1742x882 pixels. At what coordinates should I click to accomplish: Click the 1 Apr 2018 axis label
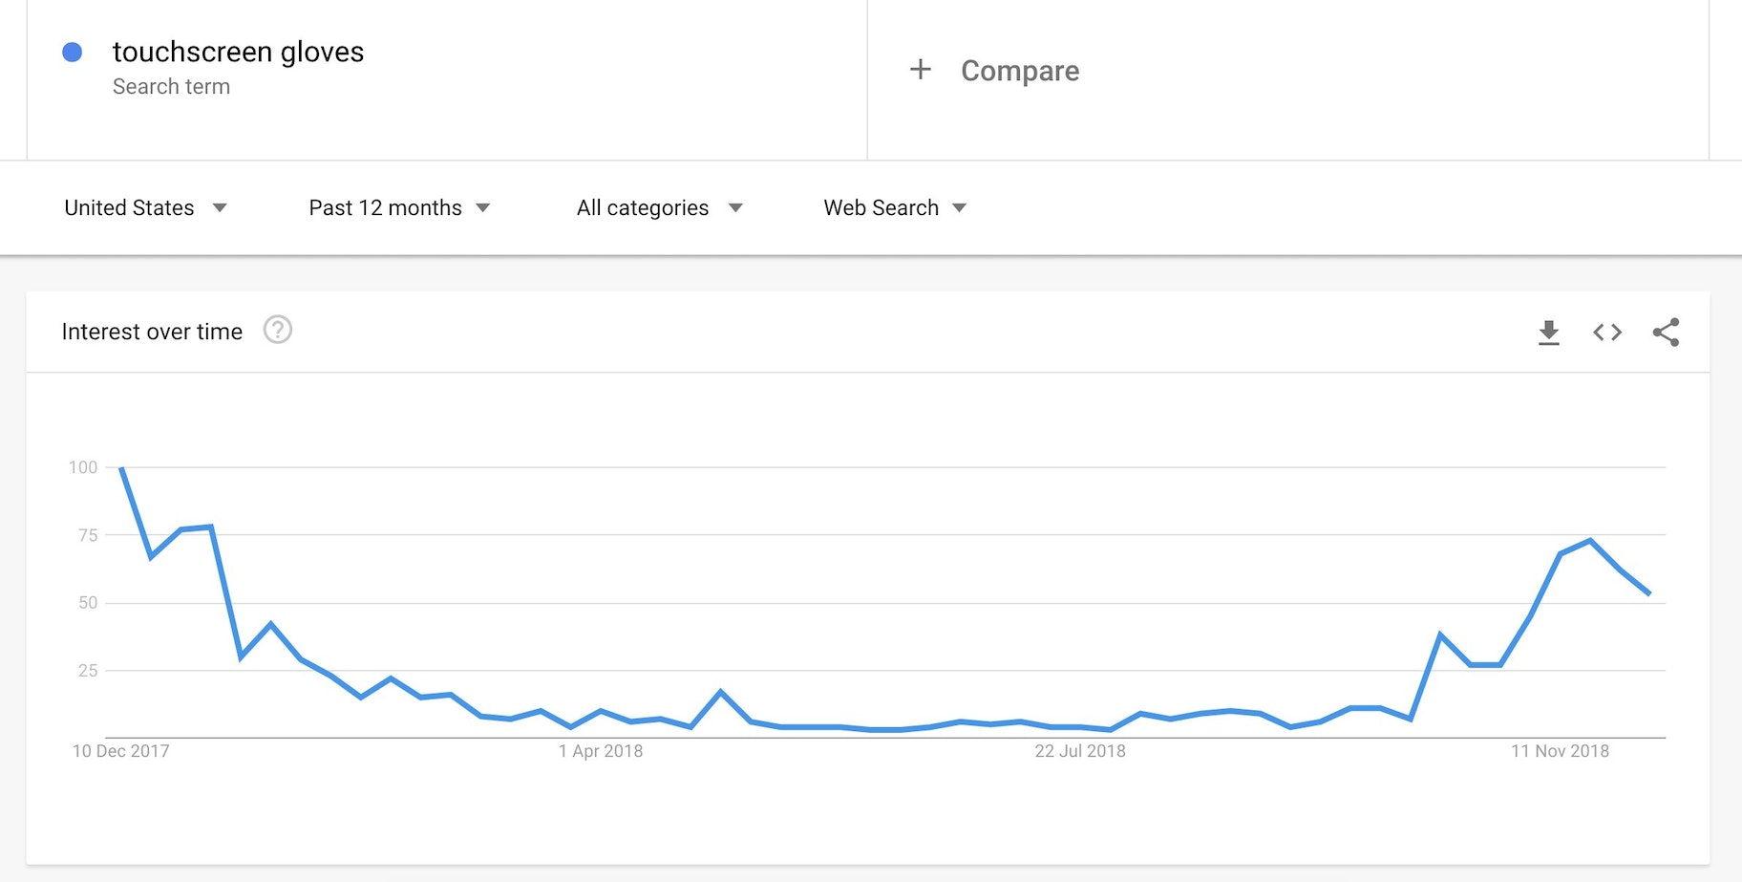pos(601,751)
